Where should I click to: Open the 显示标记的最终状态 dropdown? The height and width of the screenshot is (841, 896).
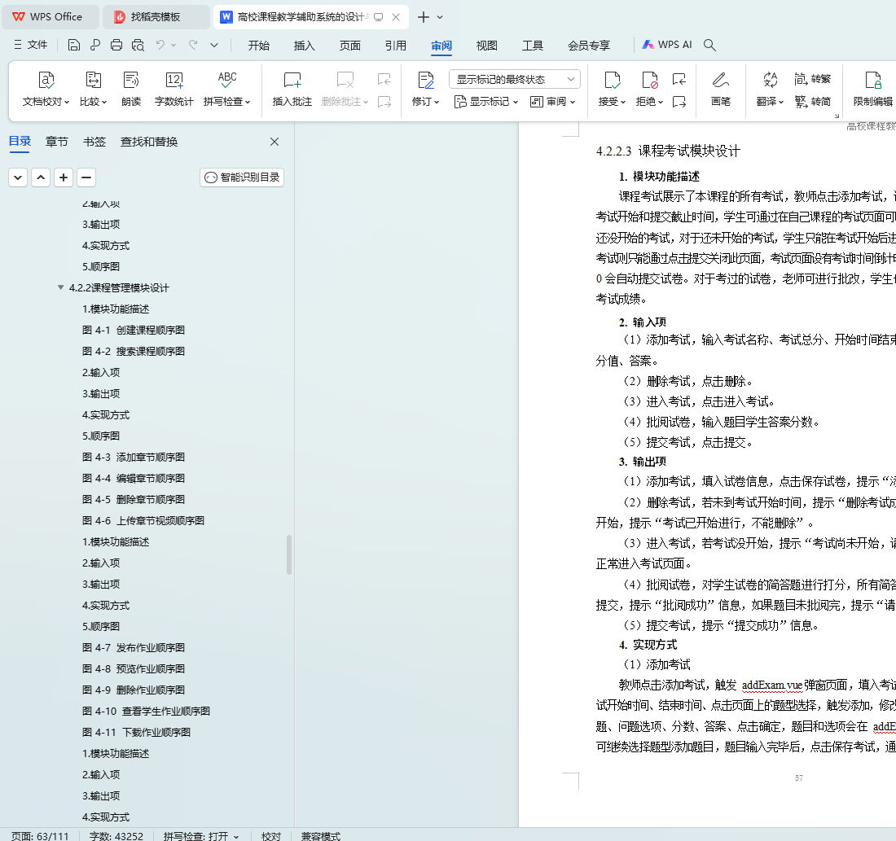click(515, 79)
